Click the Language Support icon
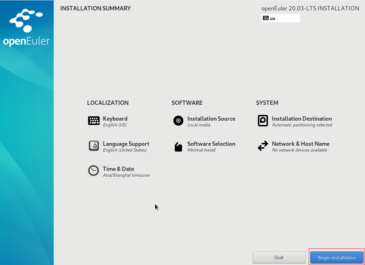 [x=94, y=146]
